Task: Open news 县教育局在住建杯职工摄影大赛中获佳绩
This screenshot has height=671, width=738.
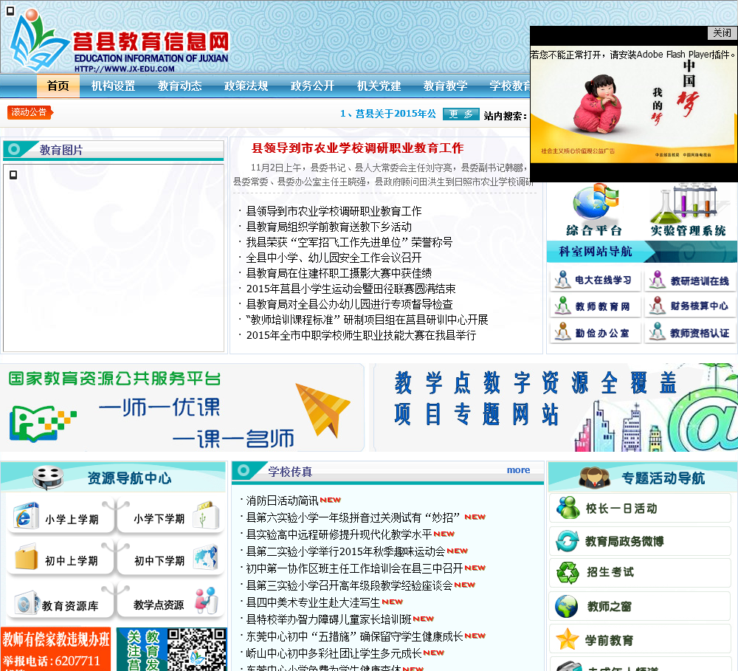Action: [x=339, y=273]
